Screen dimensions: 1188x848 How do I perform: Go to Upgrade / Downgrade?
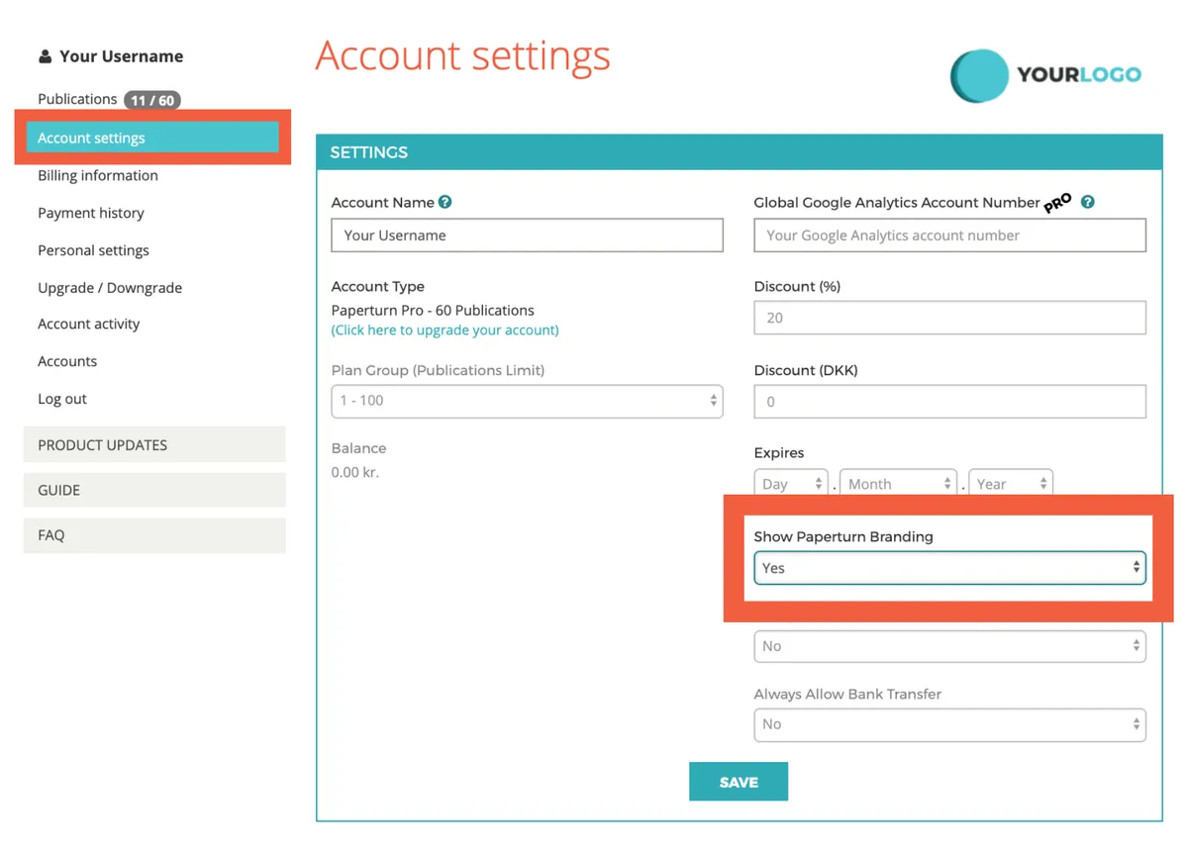110,288
